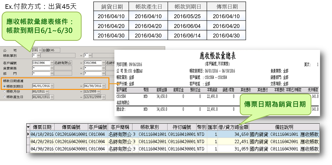Open date picker next to 06/01/2016
This screenshot has height=165, width=332.
52,86
